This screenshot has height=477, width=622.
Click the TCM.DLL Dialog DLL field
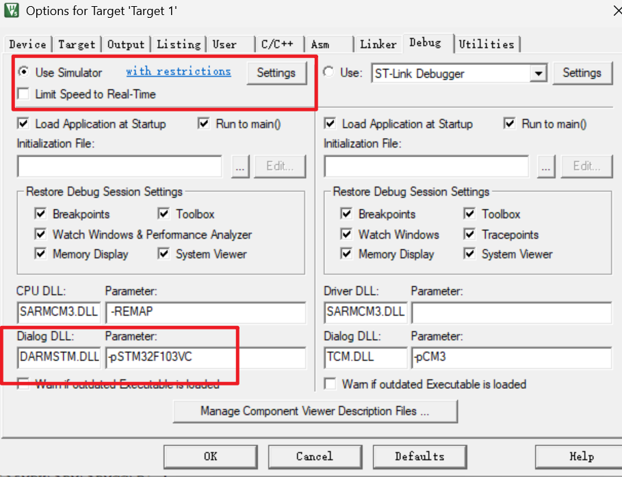pos(365,357)
